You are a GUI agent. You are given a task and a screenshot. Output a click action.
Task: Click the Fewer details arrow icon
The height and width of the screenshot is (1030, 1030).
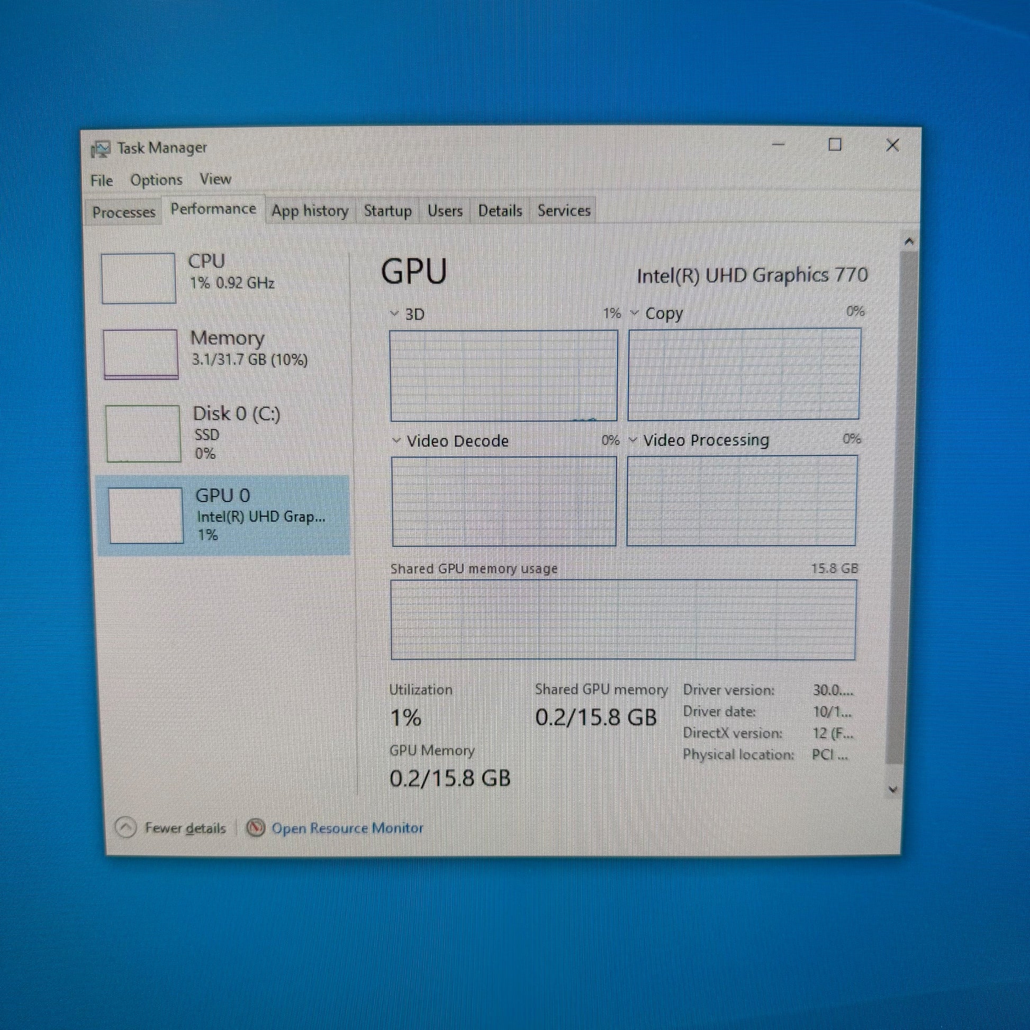coord(126,827)
